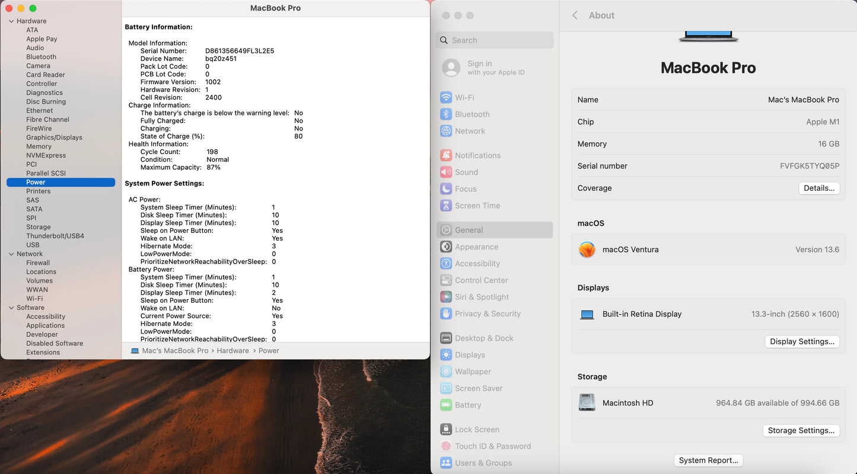Collapse the Hardware tree section
Image resolution: width=857 pixels, height=474 pixels.
(11, 21)
